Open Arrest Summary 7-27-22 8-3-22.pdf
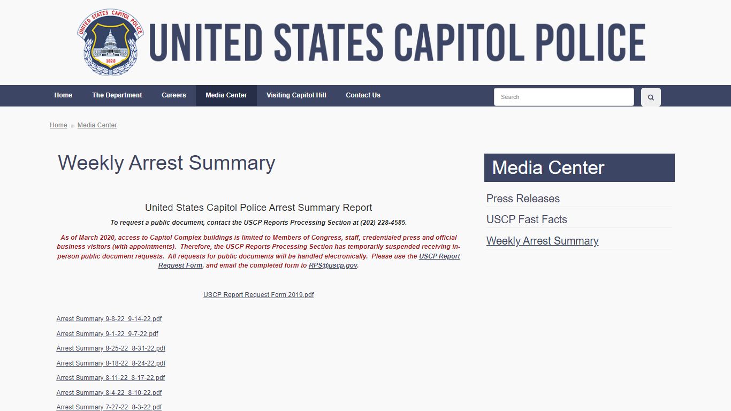Image resolution: width=731 pixels, height=411 pixels. tap(109, 407)
